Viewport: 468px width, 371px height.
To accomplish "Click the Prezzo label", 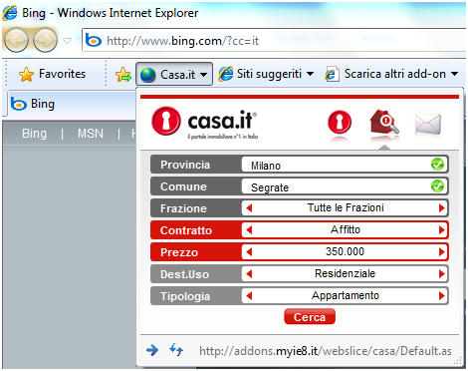I will (179, 252).
